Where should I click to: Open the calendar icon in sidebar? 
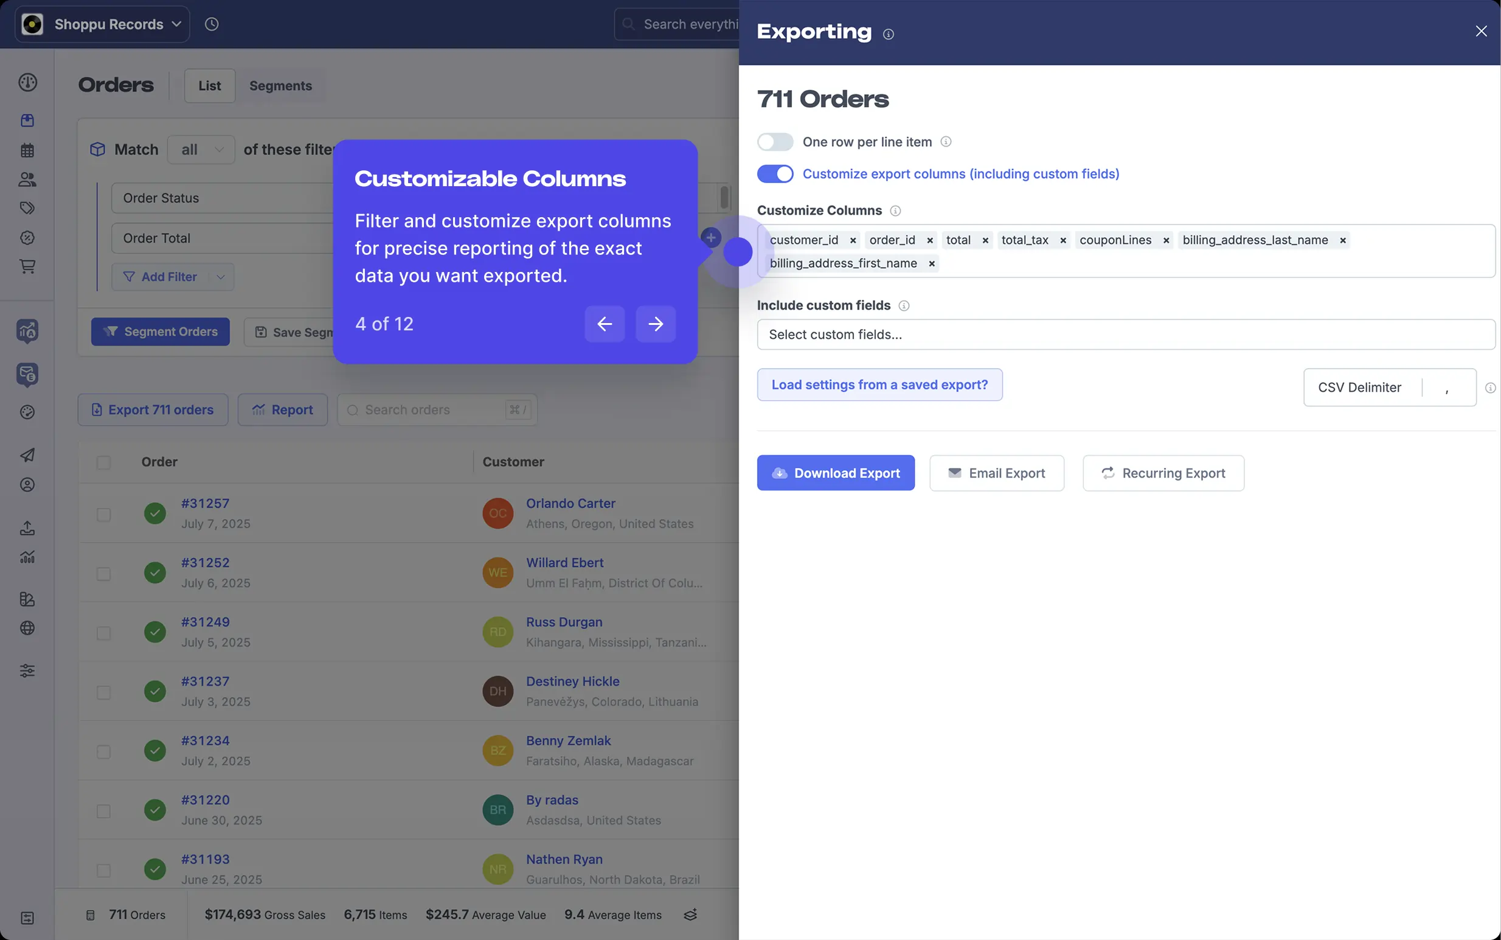pos(27,150)
